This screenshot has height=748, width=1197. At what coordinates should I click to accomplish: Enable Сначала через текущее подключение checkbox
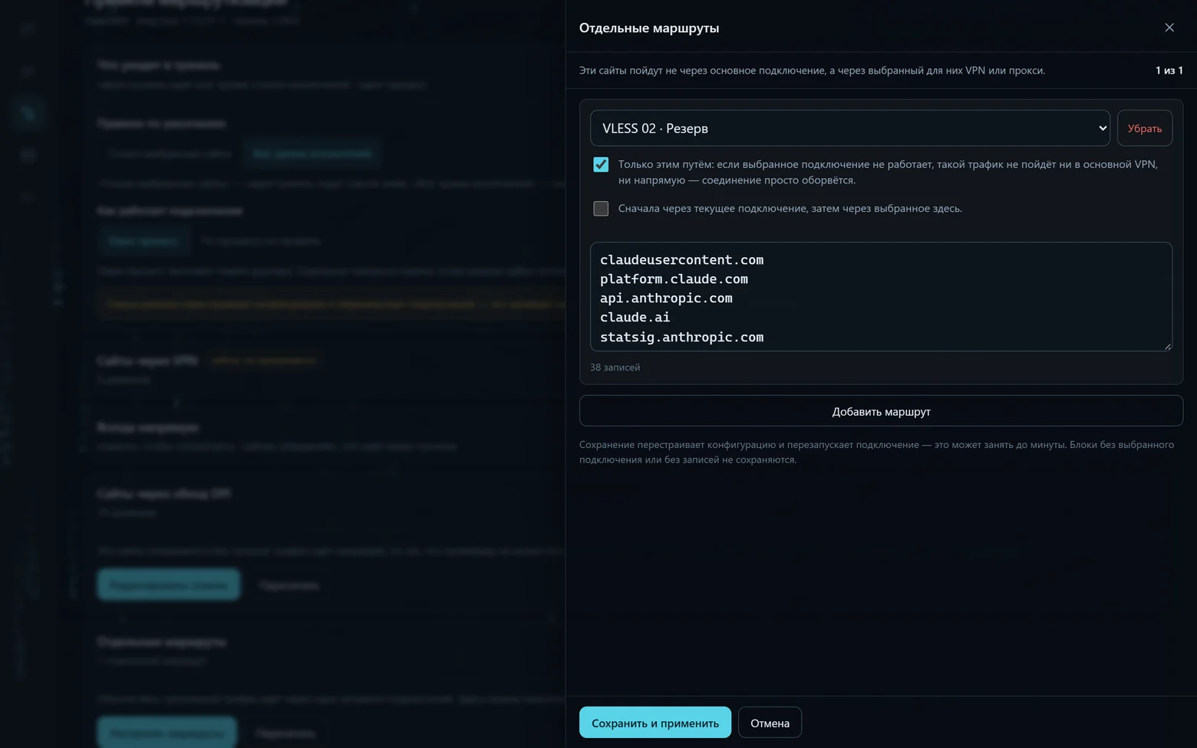tap(601, 209)
